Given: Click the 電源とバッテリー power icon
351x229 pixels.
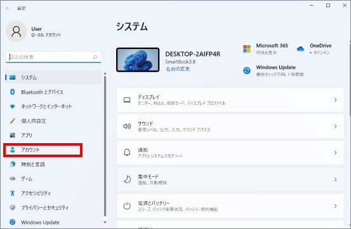Looking at the screenshot, I should click(127, 205).
